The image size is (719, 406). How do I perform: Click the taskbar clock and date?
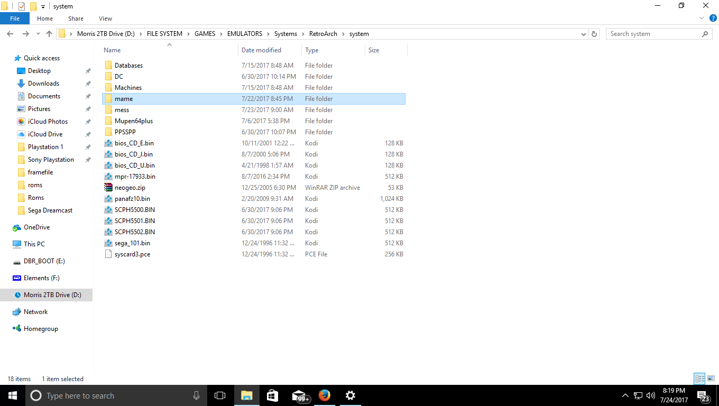pyautogui.click(x=674, y=395)
